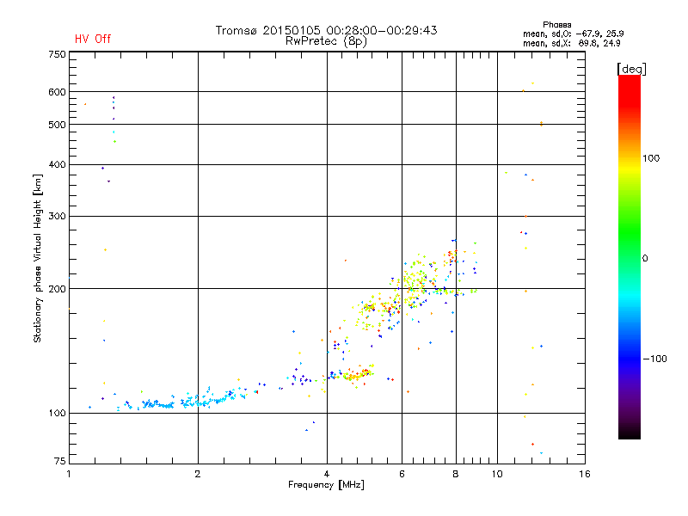Click the "200" y-axis label
Viewport: 688px width, 516px height.
[x=57, y=289]
